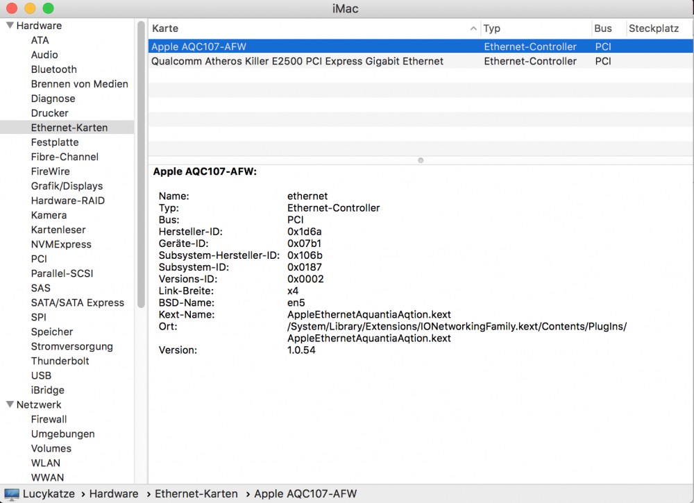Select Kartenleser in the sidebar
694x503 pixels.
click(58, 230)
